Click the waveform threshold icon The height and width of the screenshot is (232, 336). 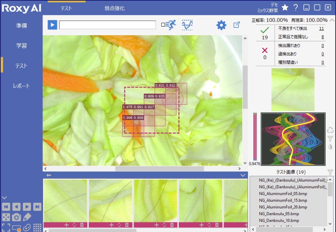coord(187,25)
